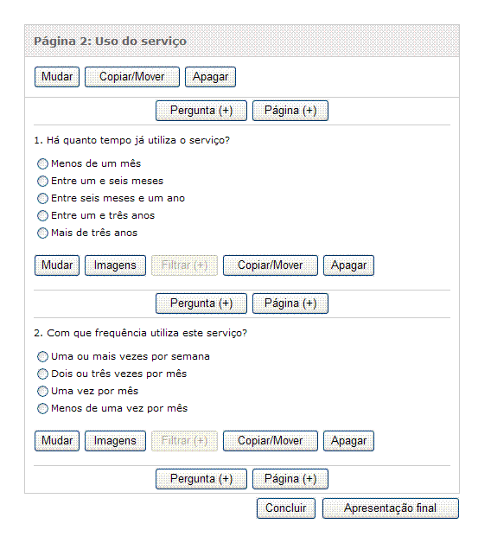
Task: Click Copiar/Mover for question 1
Action: pos(271,265)
